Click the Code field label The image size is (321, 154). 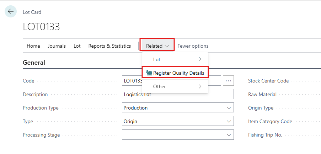click(x=28, y=81)
